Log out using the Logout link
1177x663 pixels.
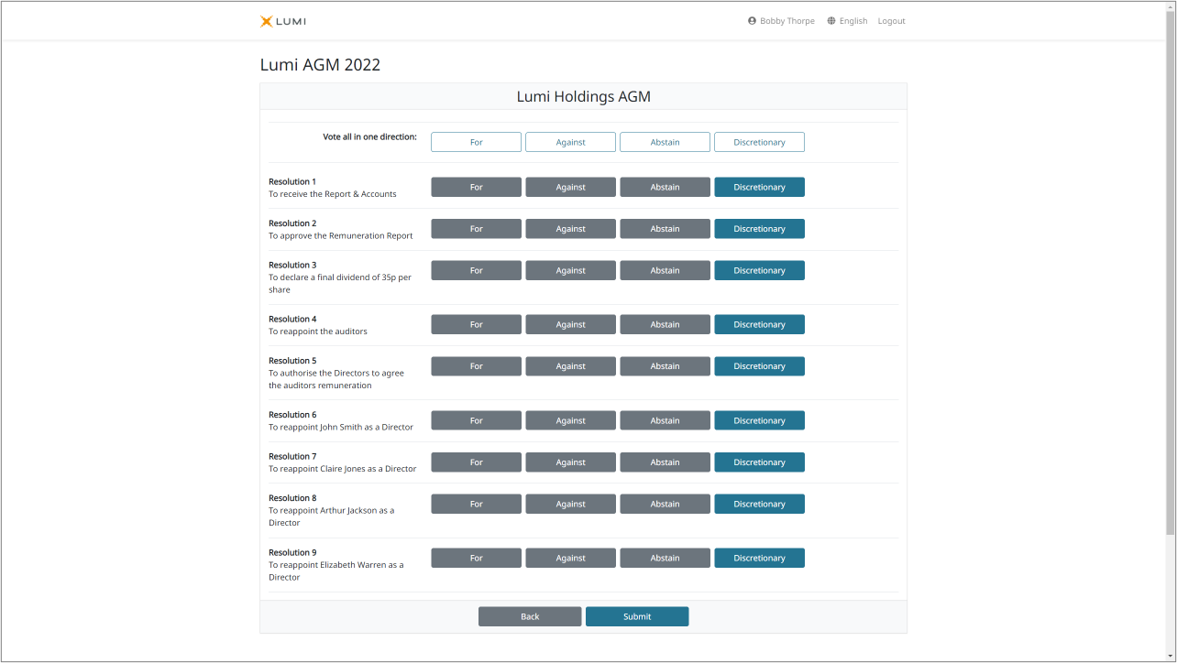click(x=891, y=21)
